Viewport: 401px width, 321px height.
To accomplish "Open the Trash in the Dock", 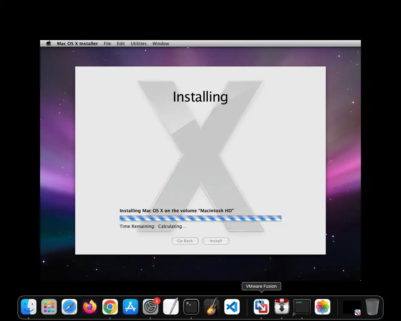I will click(x=372, y=307).
